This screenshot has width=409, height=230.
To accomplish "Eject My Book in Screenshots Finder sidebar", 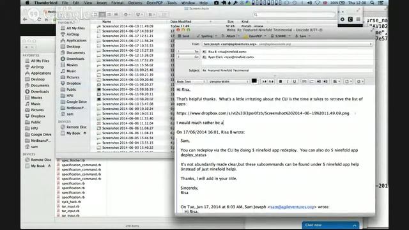I will (85, 134).
